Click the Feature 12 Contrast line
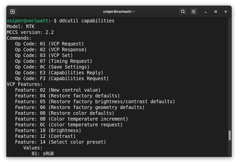 tap(45, 136)
